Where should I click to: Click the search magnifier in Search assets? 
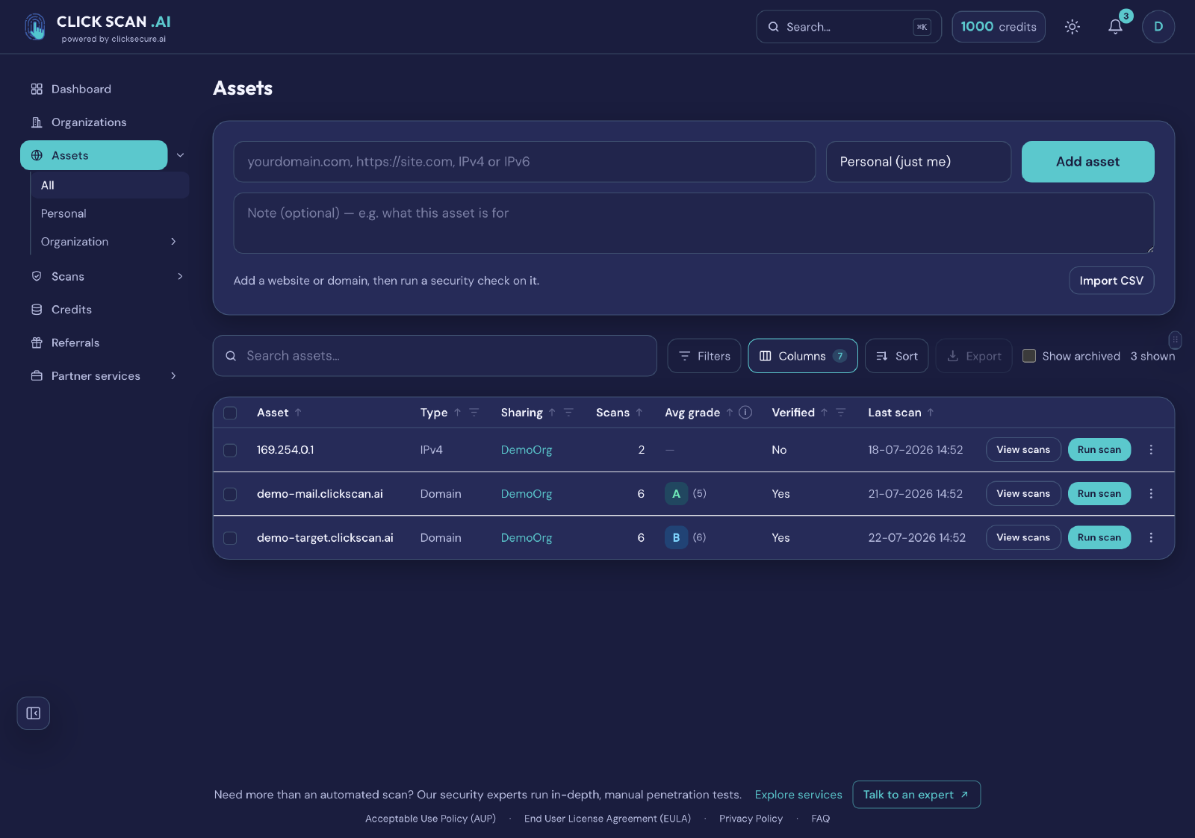tap(231, 356)
